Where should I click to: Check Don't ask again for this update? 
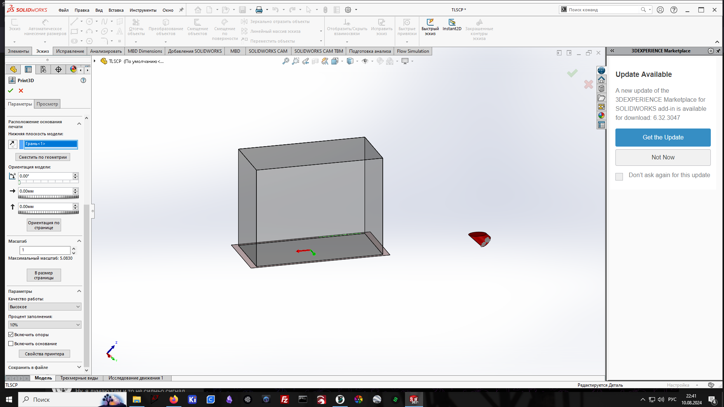[619, 176]
